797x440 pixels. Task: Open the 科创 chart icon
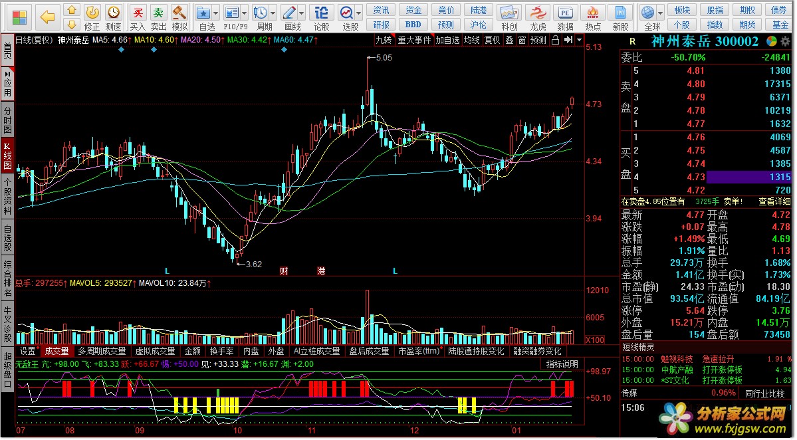pos(509,13)
